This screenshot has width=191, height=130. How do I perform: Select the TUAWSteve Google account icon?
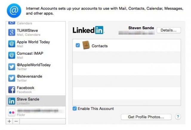12,32
